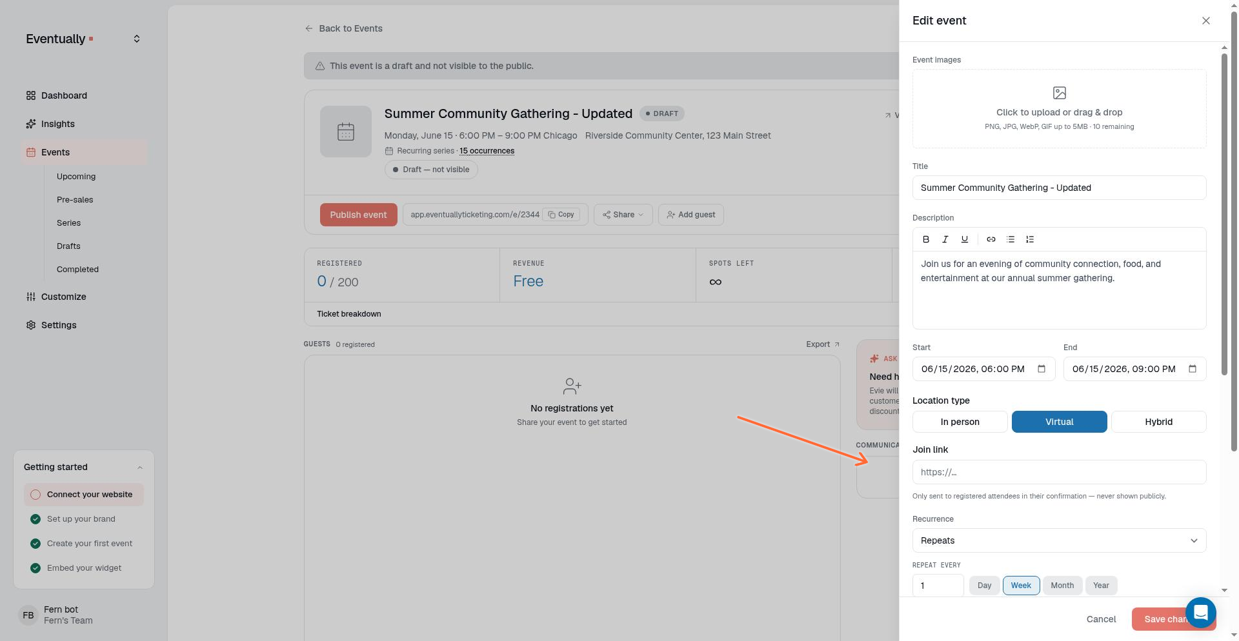
Task: Click the workspace switcher arrows
Action: pos(137,39)
